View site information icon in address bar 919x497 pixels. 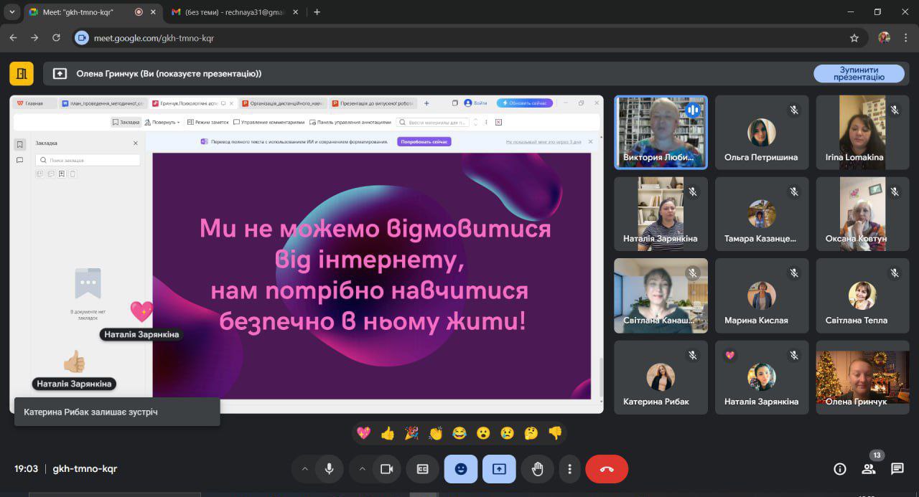[x=82, y=38]
